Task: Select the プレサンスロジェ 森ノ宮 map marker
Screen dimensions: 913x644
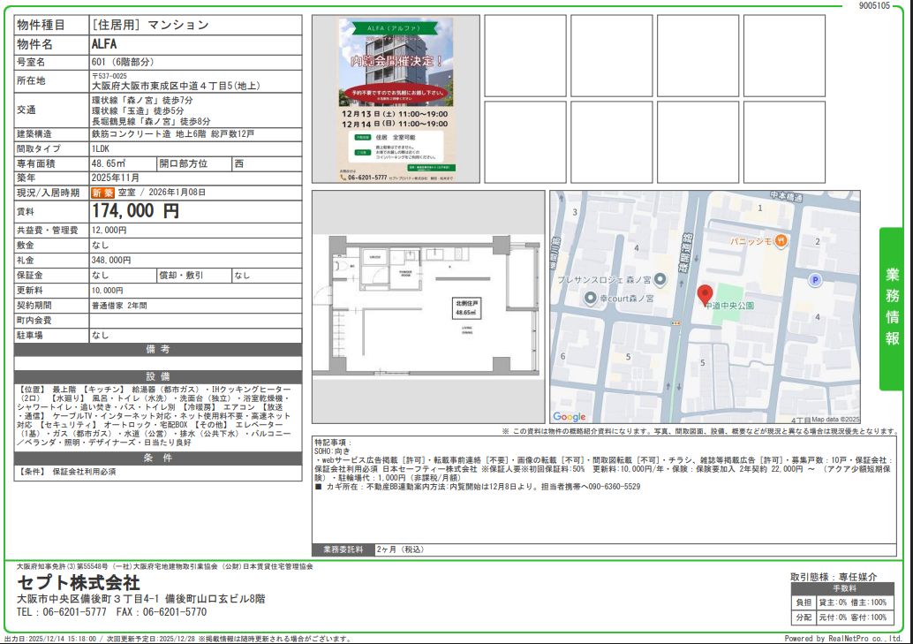Action: tap(661, 280)
